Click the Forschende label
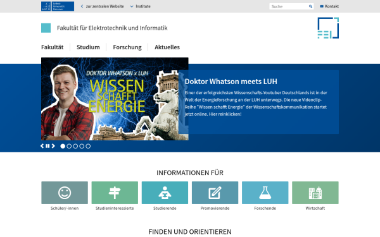The width and height of the screenshot is (380, 237). [265, 208]
